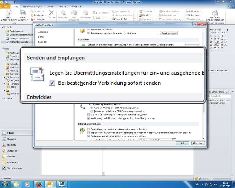The height and width of the screenshot is (188, 235).
Task: Toggle Verbindung nach Abschluss trennen checkbox
Action: [88, 118]
